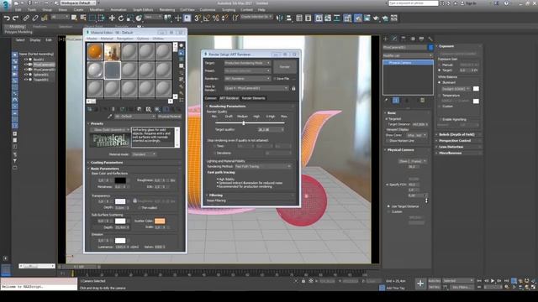Image resolution: width=538 pixels, height=302 pixels.
Task: Select the Link tool (chain icon)
Action: (x=26, y=18)
